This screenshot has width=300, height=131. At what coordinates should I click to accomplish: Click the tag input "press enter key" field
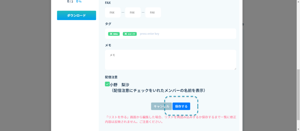[182, 34]
